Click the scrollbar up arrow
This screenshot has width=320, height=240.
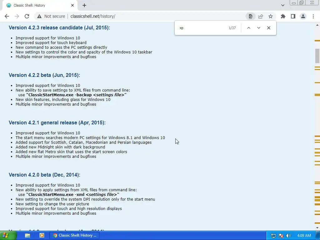tap(317, 25)
